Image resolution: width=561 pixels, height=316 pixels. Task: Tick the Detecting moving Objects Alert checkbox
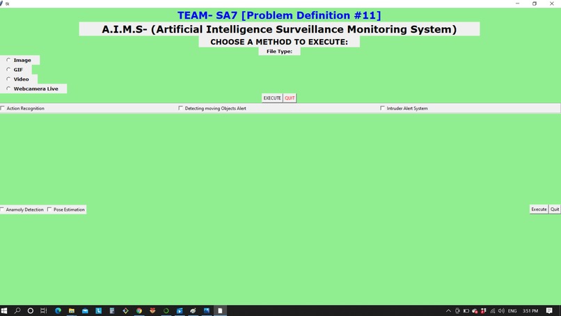tap(181, 108)
